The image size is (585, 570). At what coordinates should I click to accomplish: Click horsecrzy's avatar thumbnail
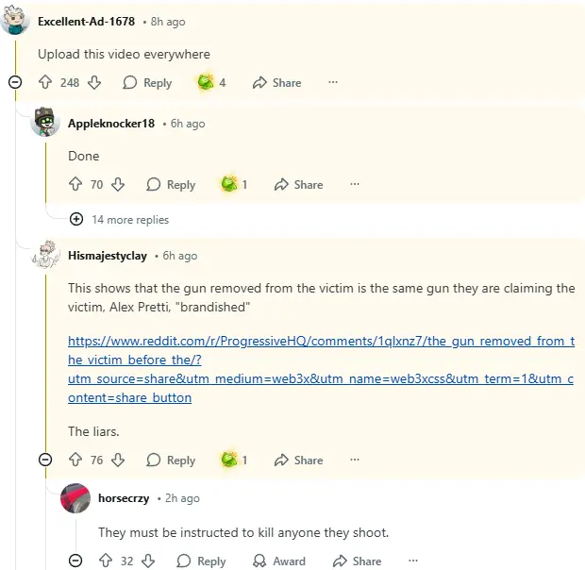tap(75, 498)
